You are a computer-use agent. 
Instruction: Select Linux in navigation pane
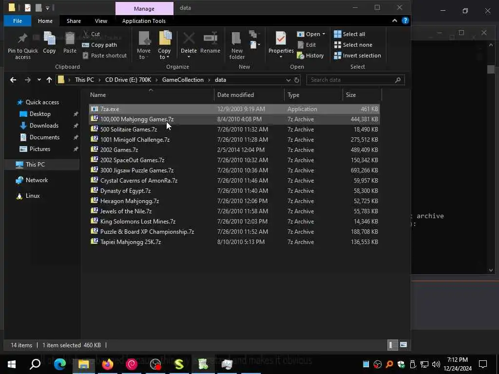(33, 196)
